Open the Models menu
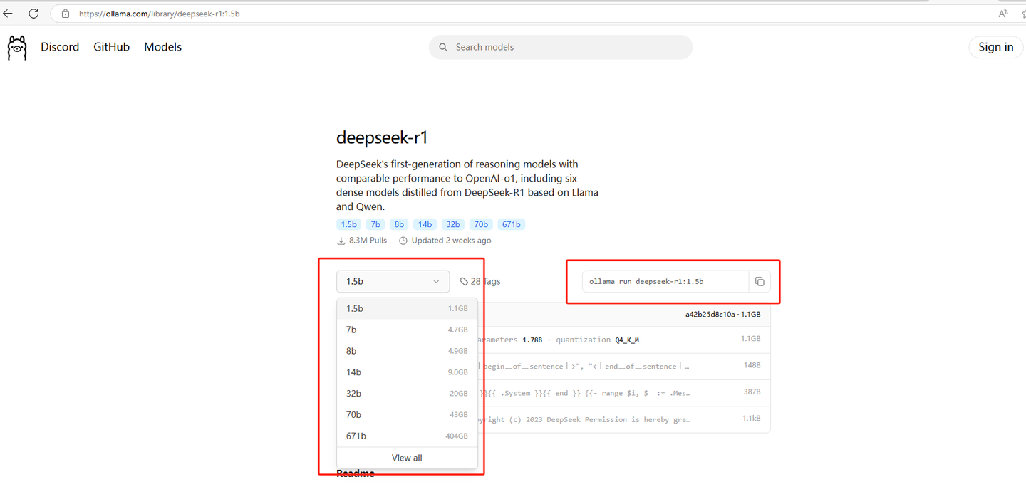Screen dimensions: 1026x504 click(x=162, y=46)
